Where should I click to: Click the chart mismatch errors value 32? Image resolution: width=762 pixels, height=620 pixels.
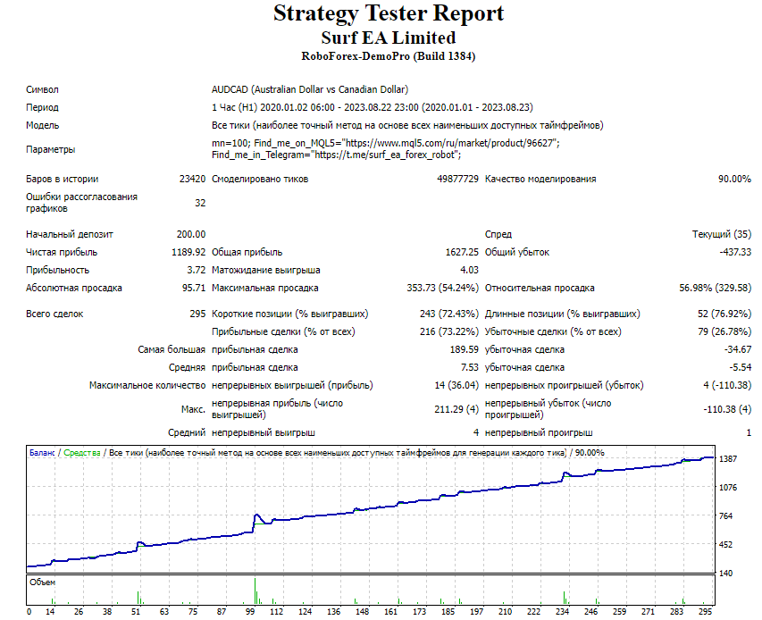[x=200, y=203]
